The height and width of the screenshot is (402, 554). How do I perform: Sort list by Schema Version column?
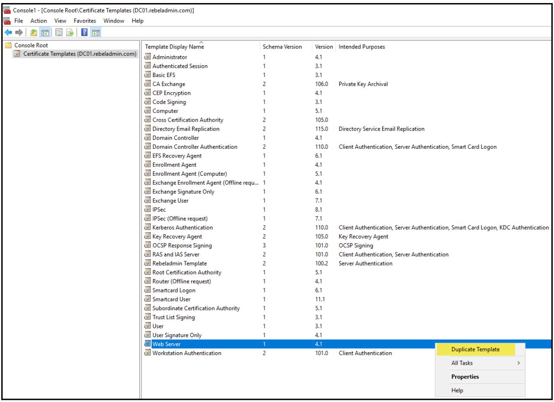pos(282,47)
